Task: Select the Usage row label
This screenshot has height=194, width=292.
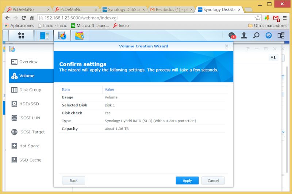Action: click(x=68, y=97)
